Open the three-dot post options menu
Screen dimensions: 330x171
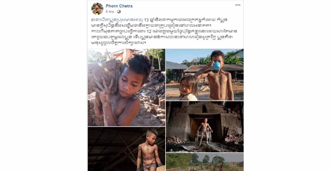pos(238,5)
